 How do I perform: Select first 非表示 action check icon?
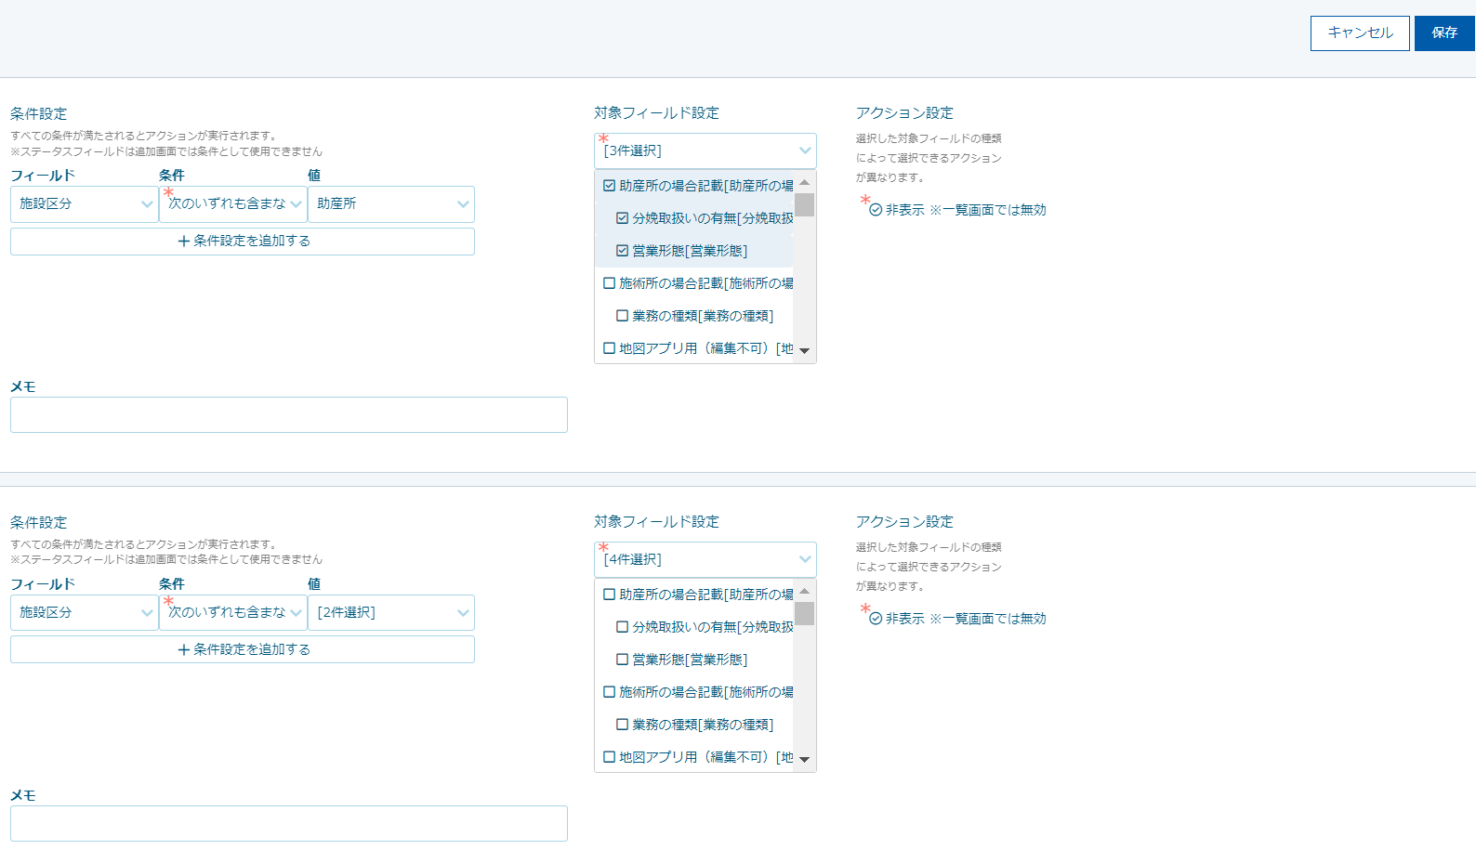pos(876,210)
